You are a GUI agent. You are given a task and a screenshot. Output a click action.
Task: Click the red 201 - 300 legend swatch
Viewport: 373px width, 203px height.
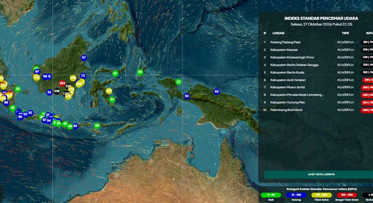(347, 195)
